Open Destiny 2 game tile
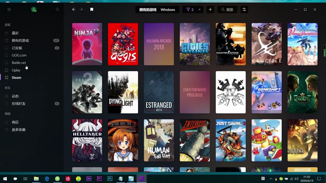This screenshot has height=183, width=326. (x=87, y=92)
